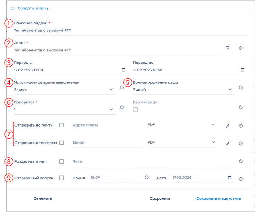Click the filter icon next to Отчет
Image resolution: width=255 pixels, height=212 pixels.
[228, 48]
